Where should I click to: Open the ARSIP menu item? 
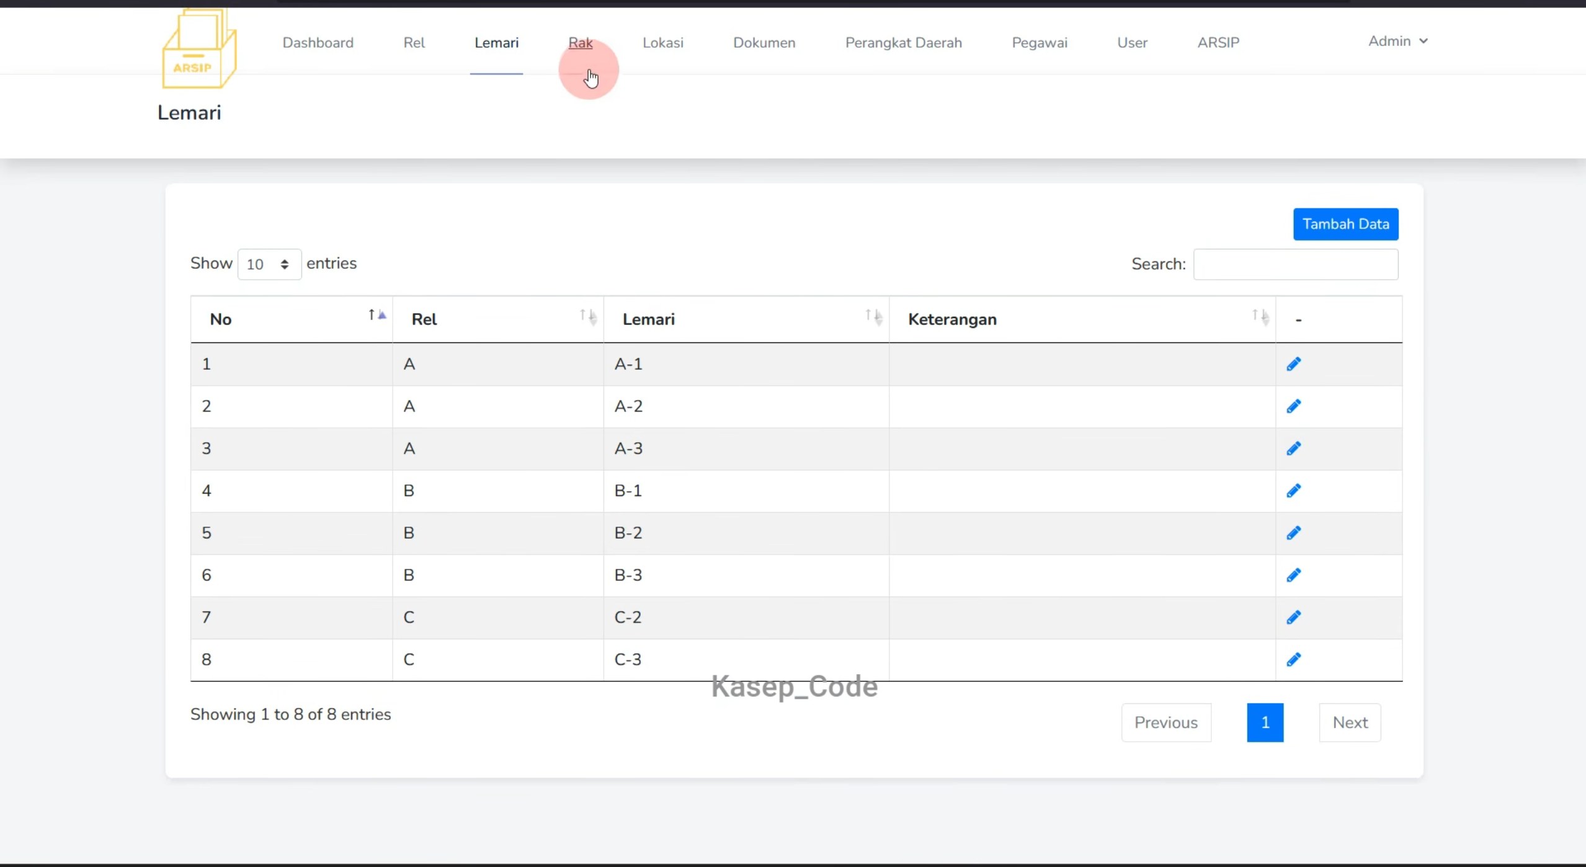pyautogui.click(x=1218, y=43)
